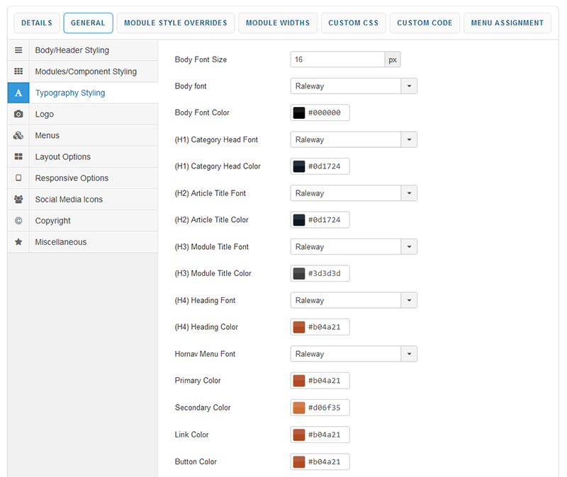Screen dimensions: 567x477
Task: Click the Body Font Size input field
Action: coord(337,60)
